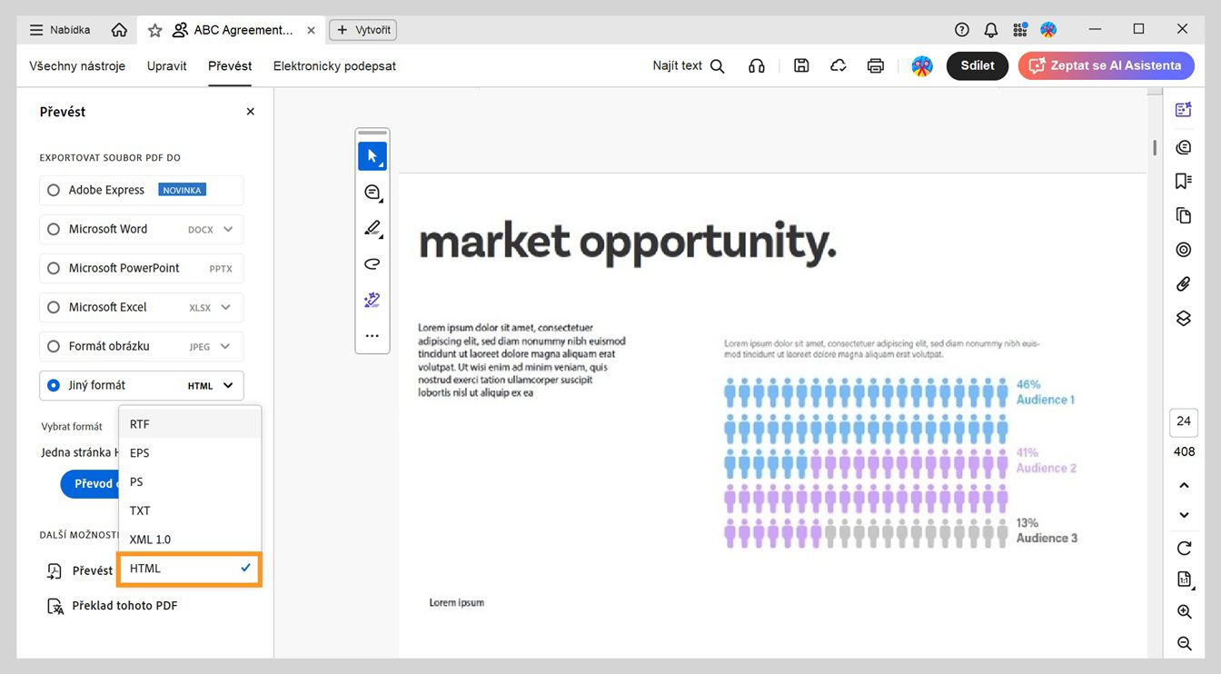This screenshot has width=1221, height=674.
Task: Zoom in on the page
Action: 1183,611
